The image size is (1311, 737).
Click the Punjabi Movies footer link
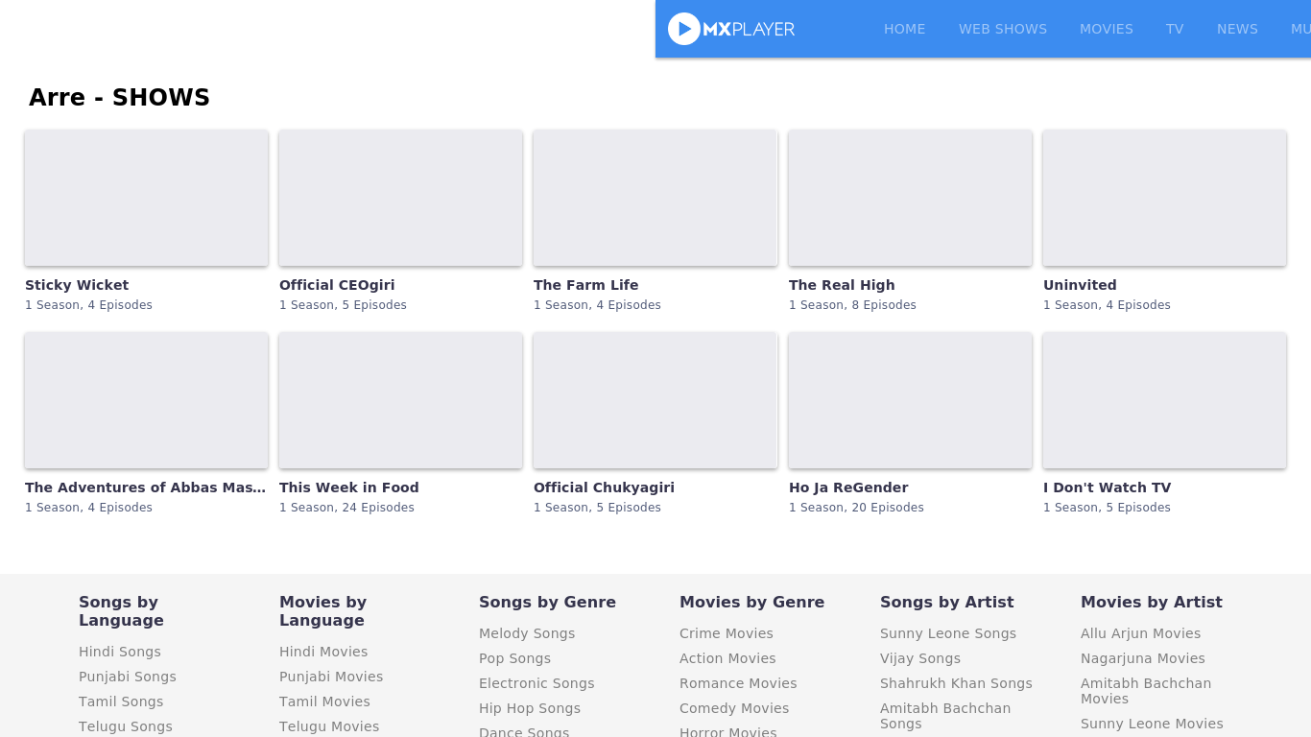click(x=331, y=677)
